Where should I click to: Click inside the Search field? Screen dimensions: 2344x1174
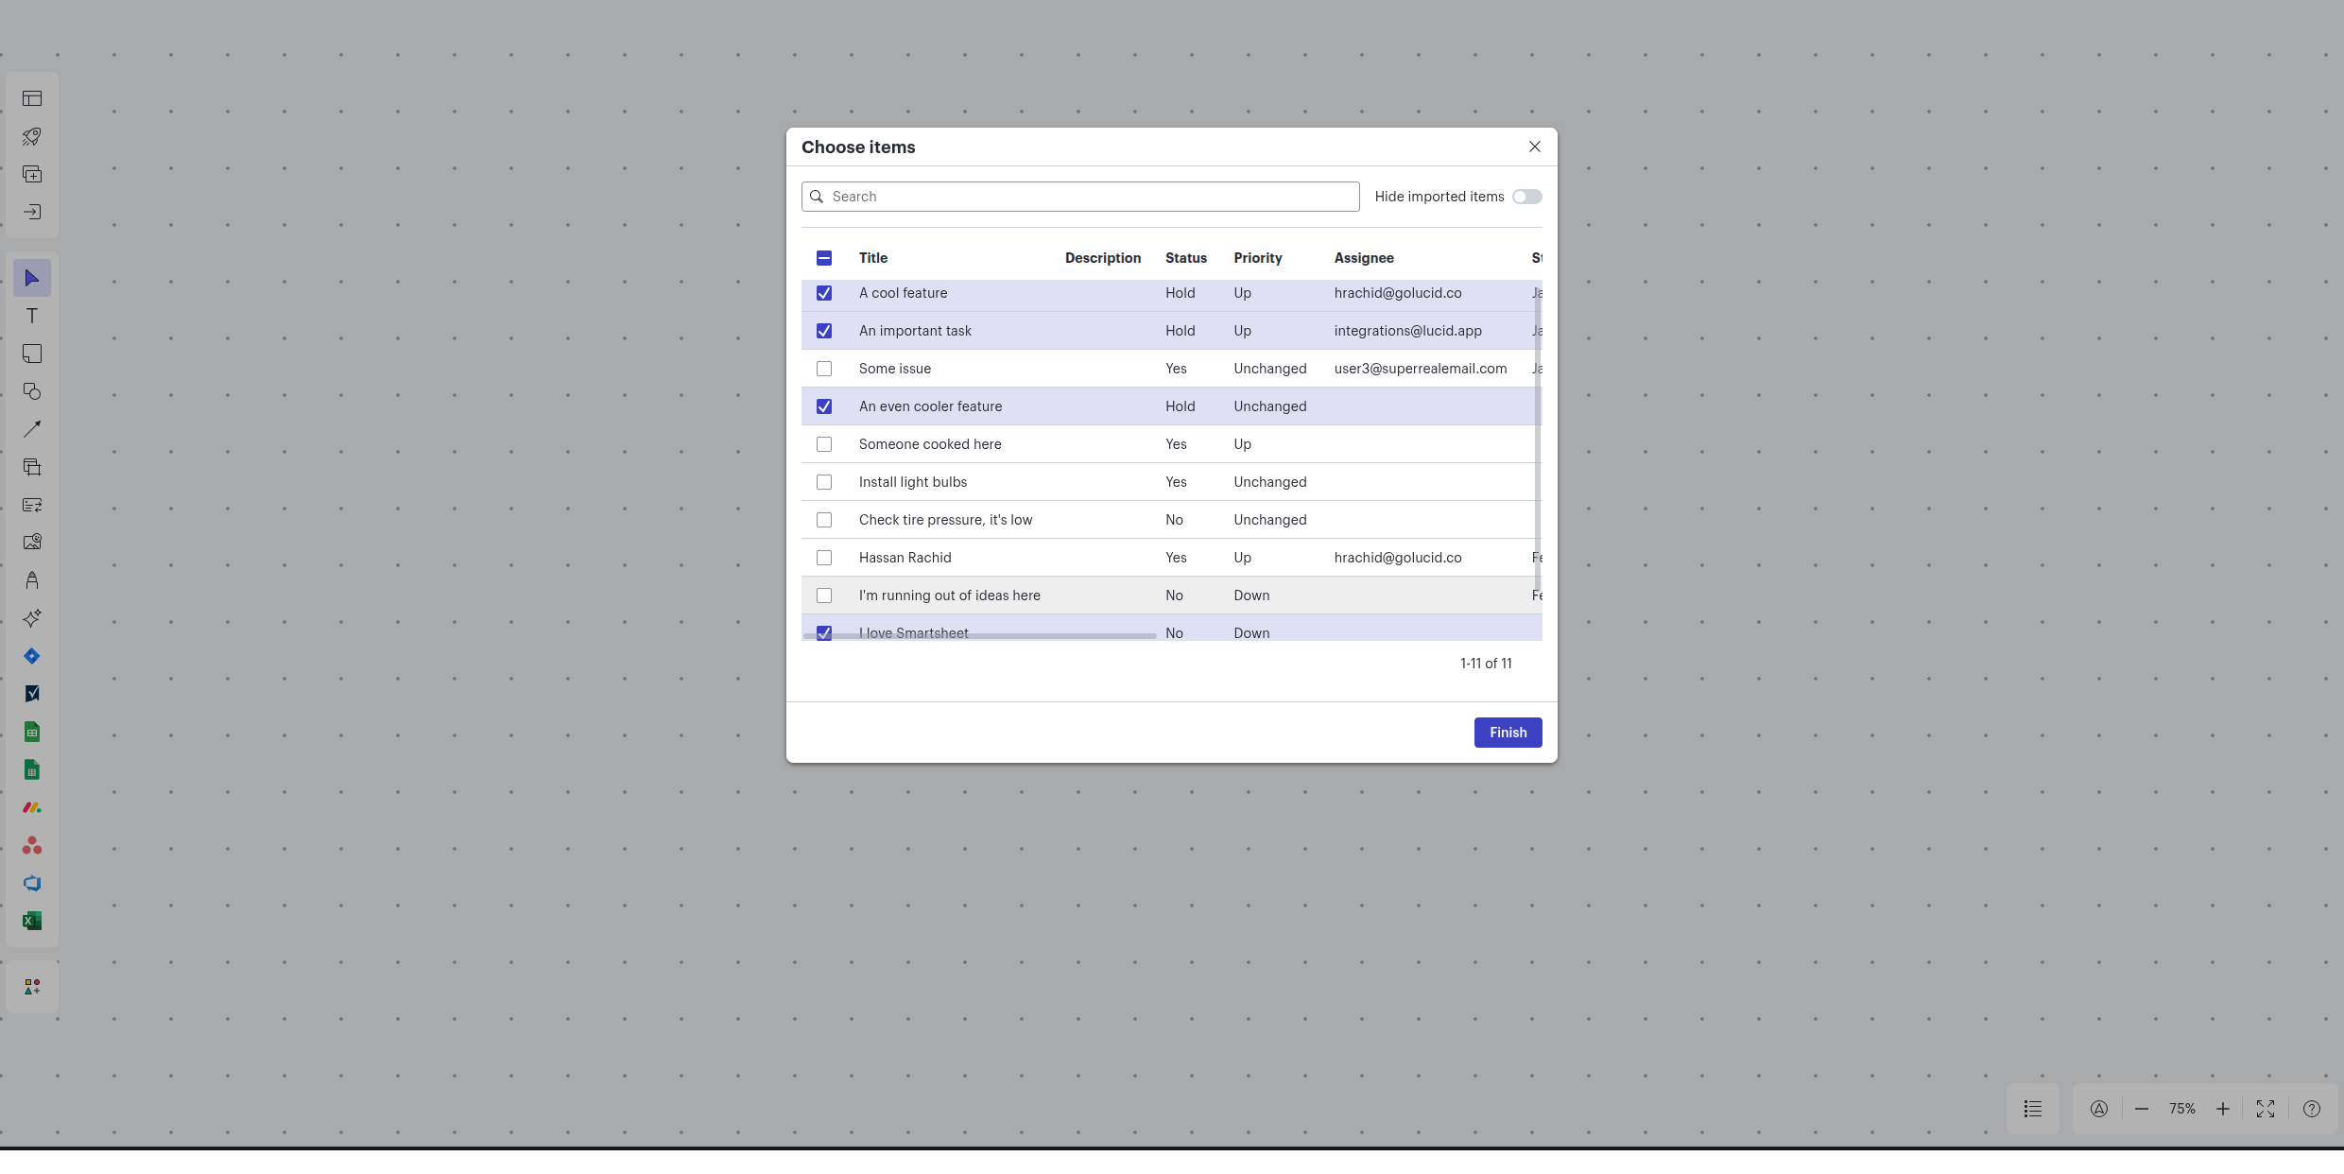pyautogui.click(x=1077, y=197)
